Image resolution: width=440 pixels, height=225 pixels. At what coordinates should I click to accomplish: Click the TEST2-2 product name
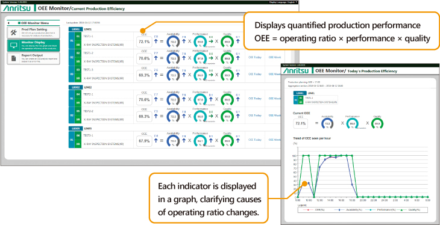pos(89,111)
